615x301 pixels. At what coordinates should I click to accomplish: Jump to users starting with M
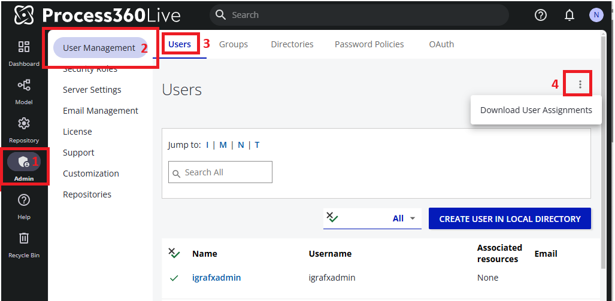pyautogui.click(x=223, y=145)
